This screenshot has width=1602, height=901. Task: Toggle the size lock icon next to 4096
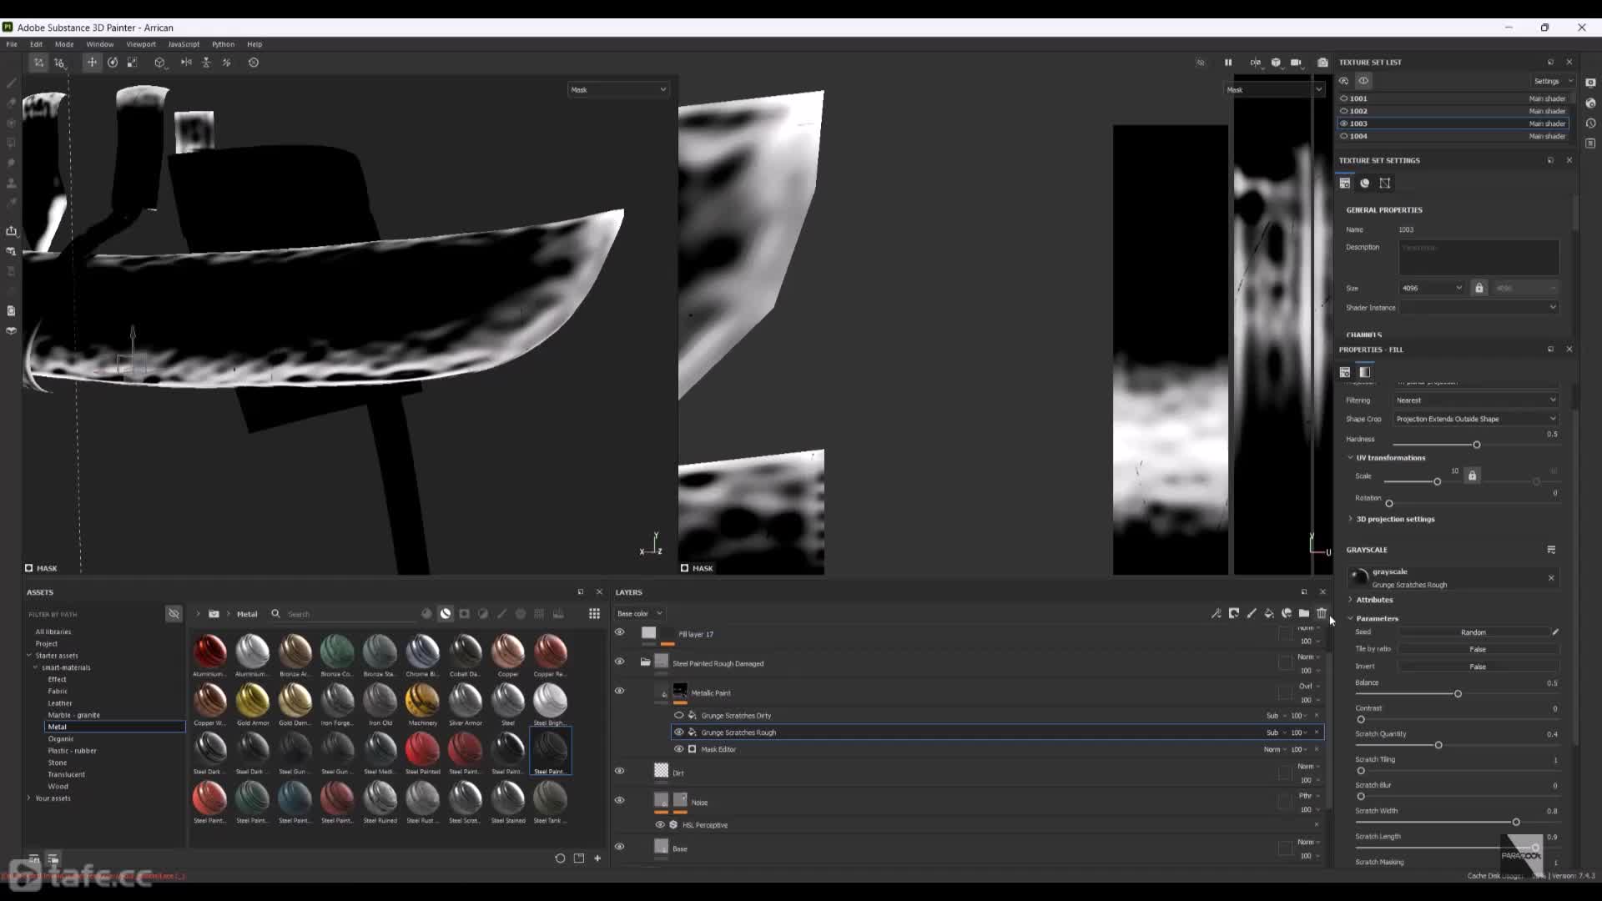[x=1479, y=288]
